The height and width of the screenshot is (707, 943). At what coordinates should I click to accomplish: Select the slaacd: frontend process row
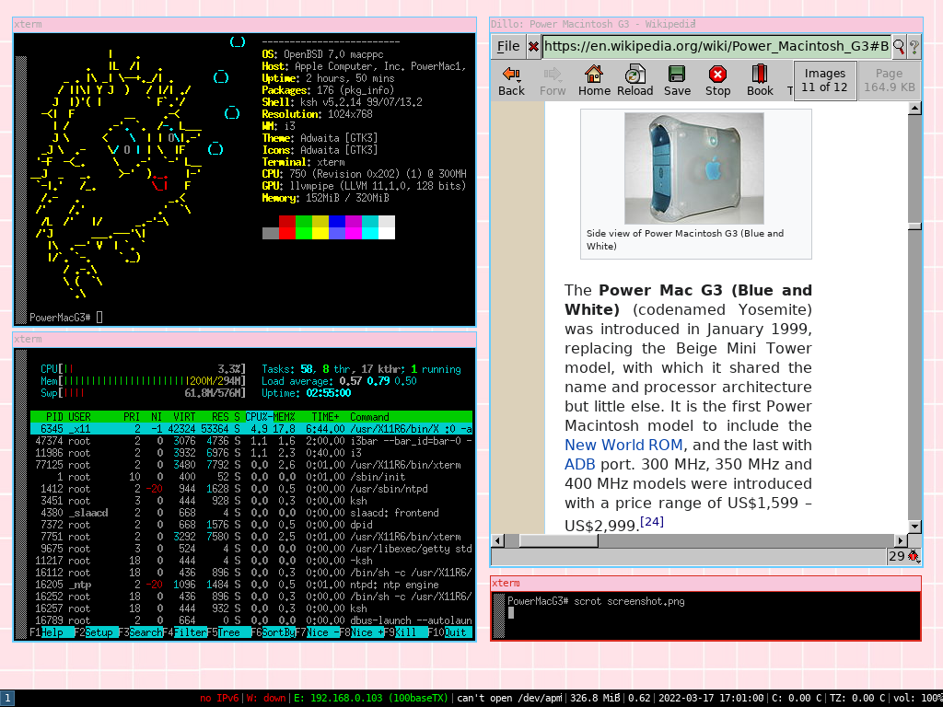(251, 513)
